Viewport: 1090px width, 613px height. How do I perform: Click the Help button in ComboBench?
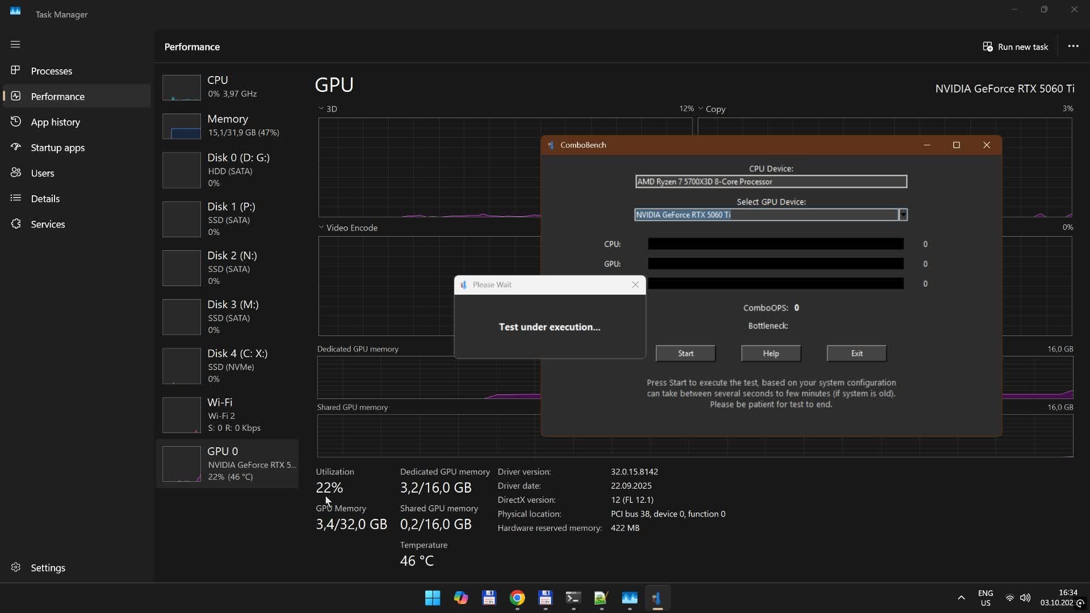[770, 353]
